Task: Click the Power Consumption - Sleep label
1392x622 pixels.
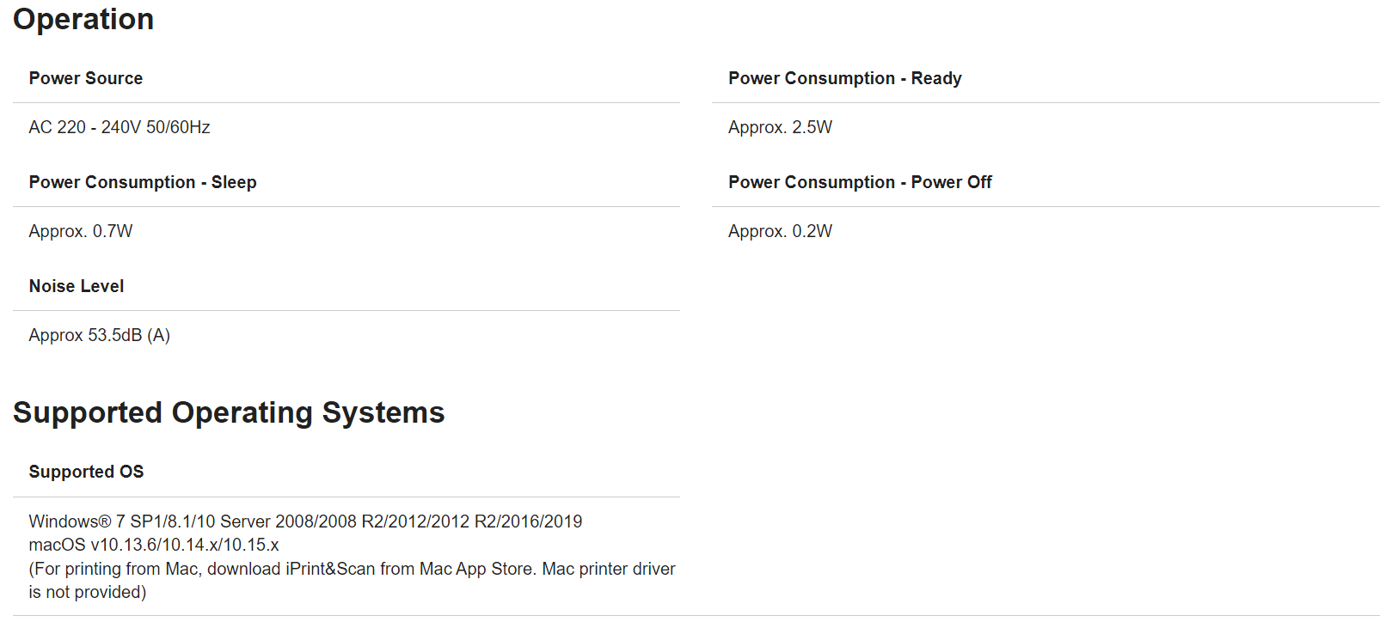Action: (x=143, y=182)
